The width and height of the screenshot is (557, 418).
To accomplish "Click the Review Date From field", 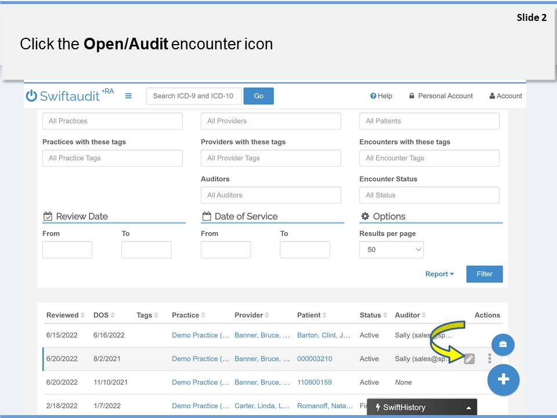I will pyautogui.click(x=67, y=250).
